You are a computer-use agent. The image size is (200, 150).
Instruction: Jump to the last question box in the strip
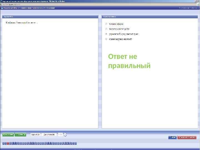[76, 144]
